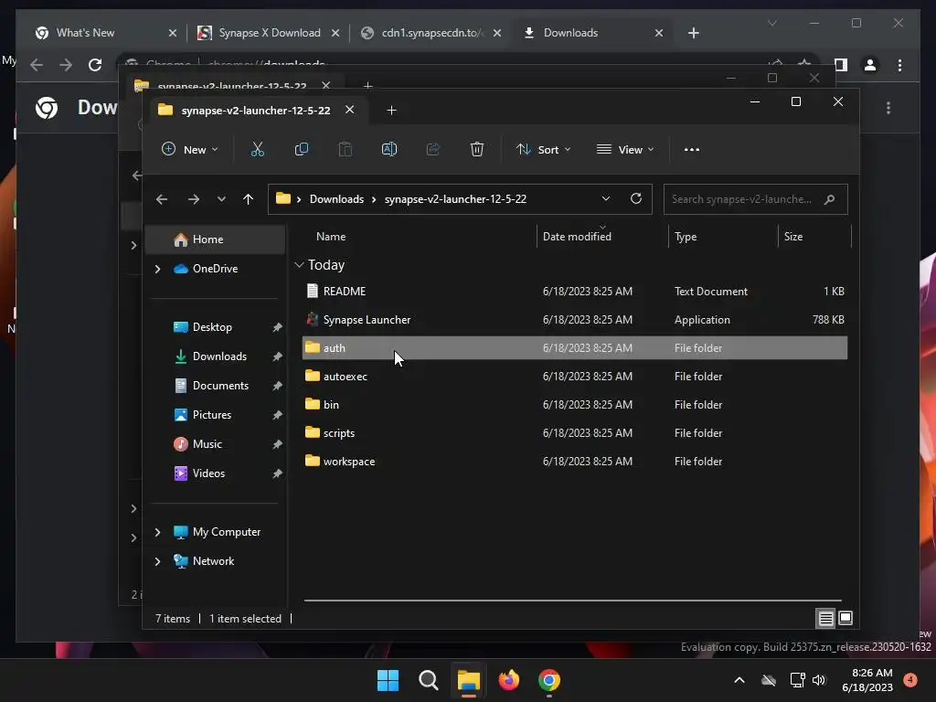Image resolution: width=936 pixels, height=702 pixels.
Task: Close the synapse-v2-launcher Explorer tab
Action: (x=350, y=110)
